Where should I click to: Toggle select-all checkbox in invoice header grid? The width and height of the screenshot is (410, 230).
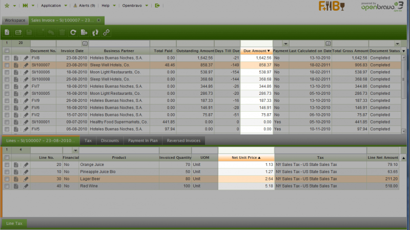7,51
